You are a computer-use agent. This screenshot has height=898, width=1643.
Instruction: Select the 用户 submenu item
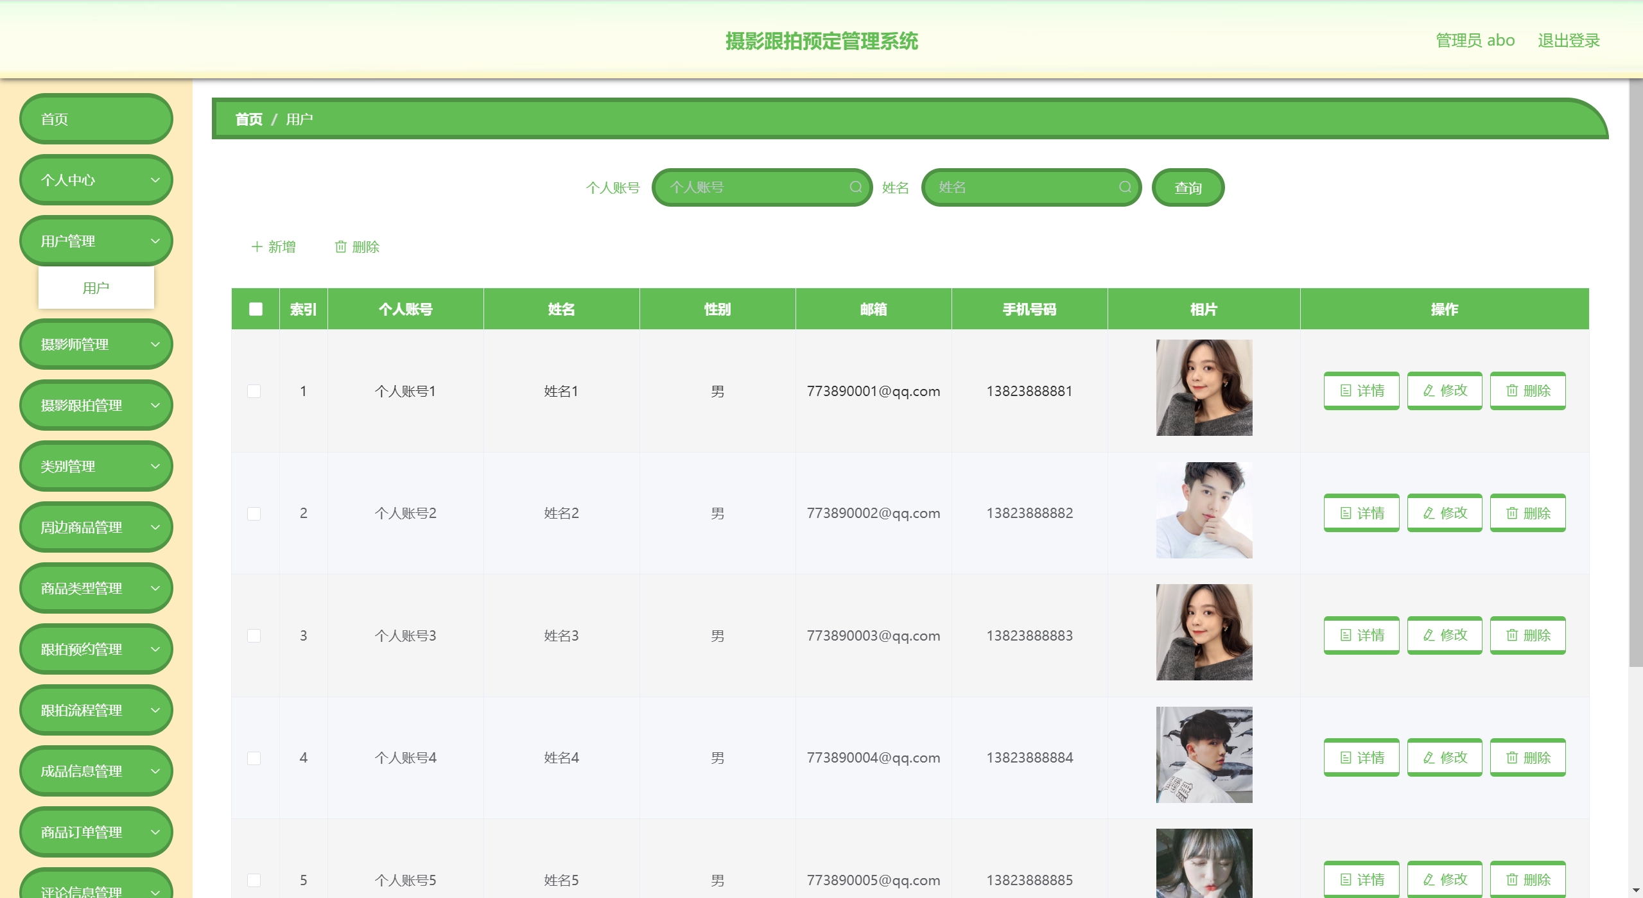click(x=96, y=288)
